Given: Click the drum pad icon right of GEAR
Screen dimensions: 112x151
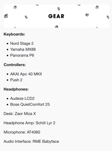Looking at the screenshot, I should tap(87, 15).
